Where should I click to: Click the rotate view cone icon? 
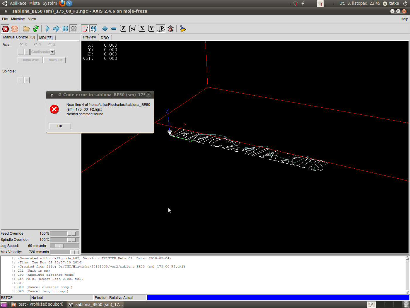click(x=170, y=29)
